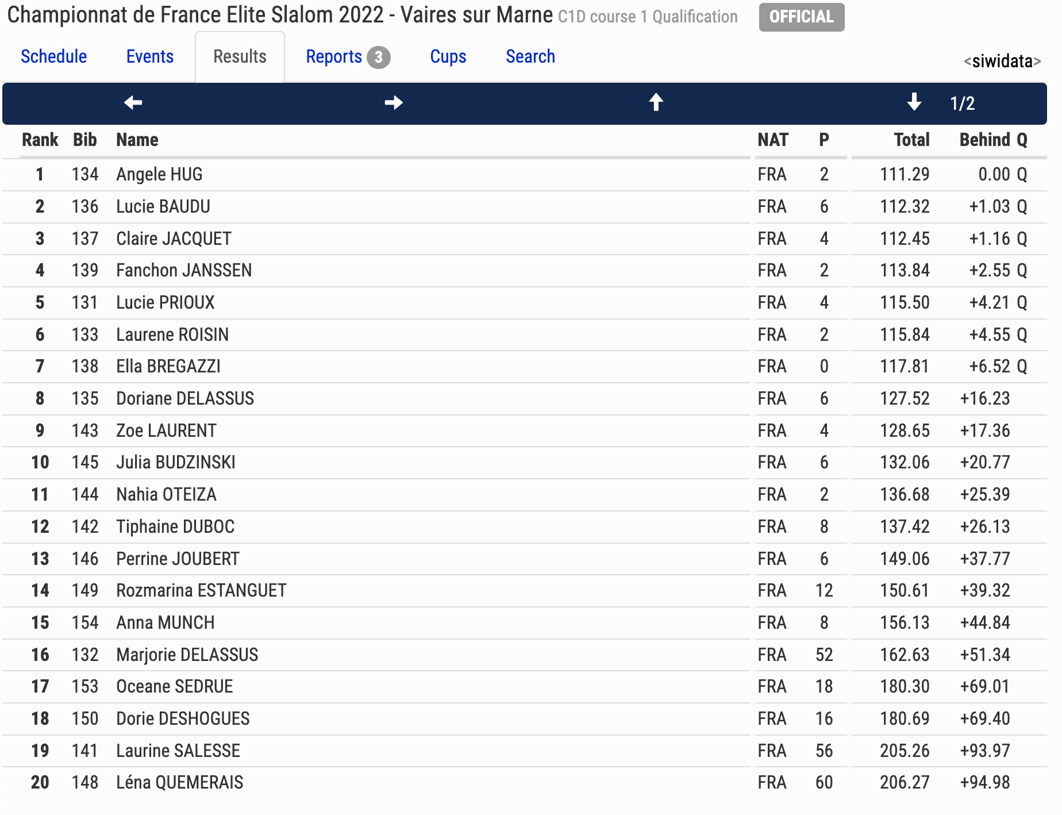The width and height of the screenshot is (1062, 815).
Task: Click on Ella BREGAZZI's name
Action: (168, 366)
